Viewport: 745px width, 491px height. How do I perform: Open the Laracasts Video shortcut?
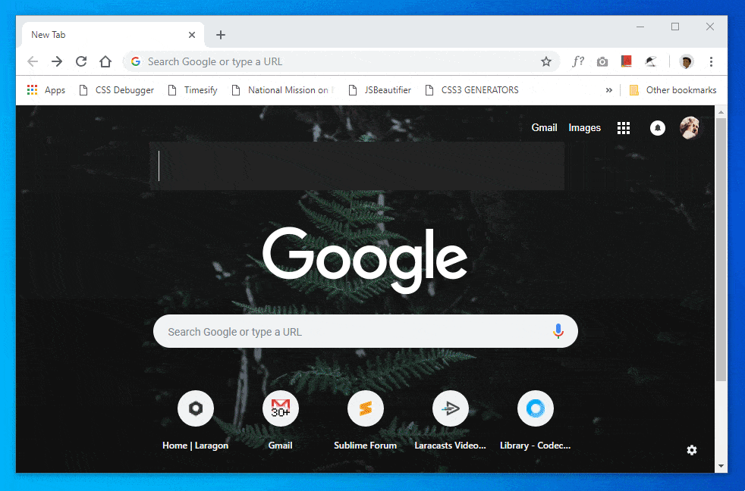pos(451,420)
